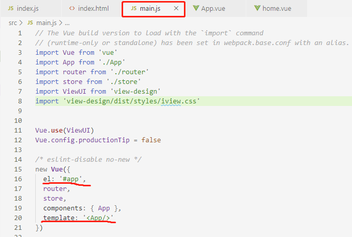Click the closing '})' on line 21
352x237 pixels.
click(x=39, y=228)
